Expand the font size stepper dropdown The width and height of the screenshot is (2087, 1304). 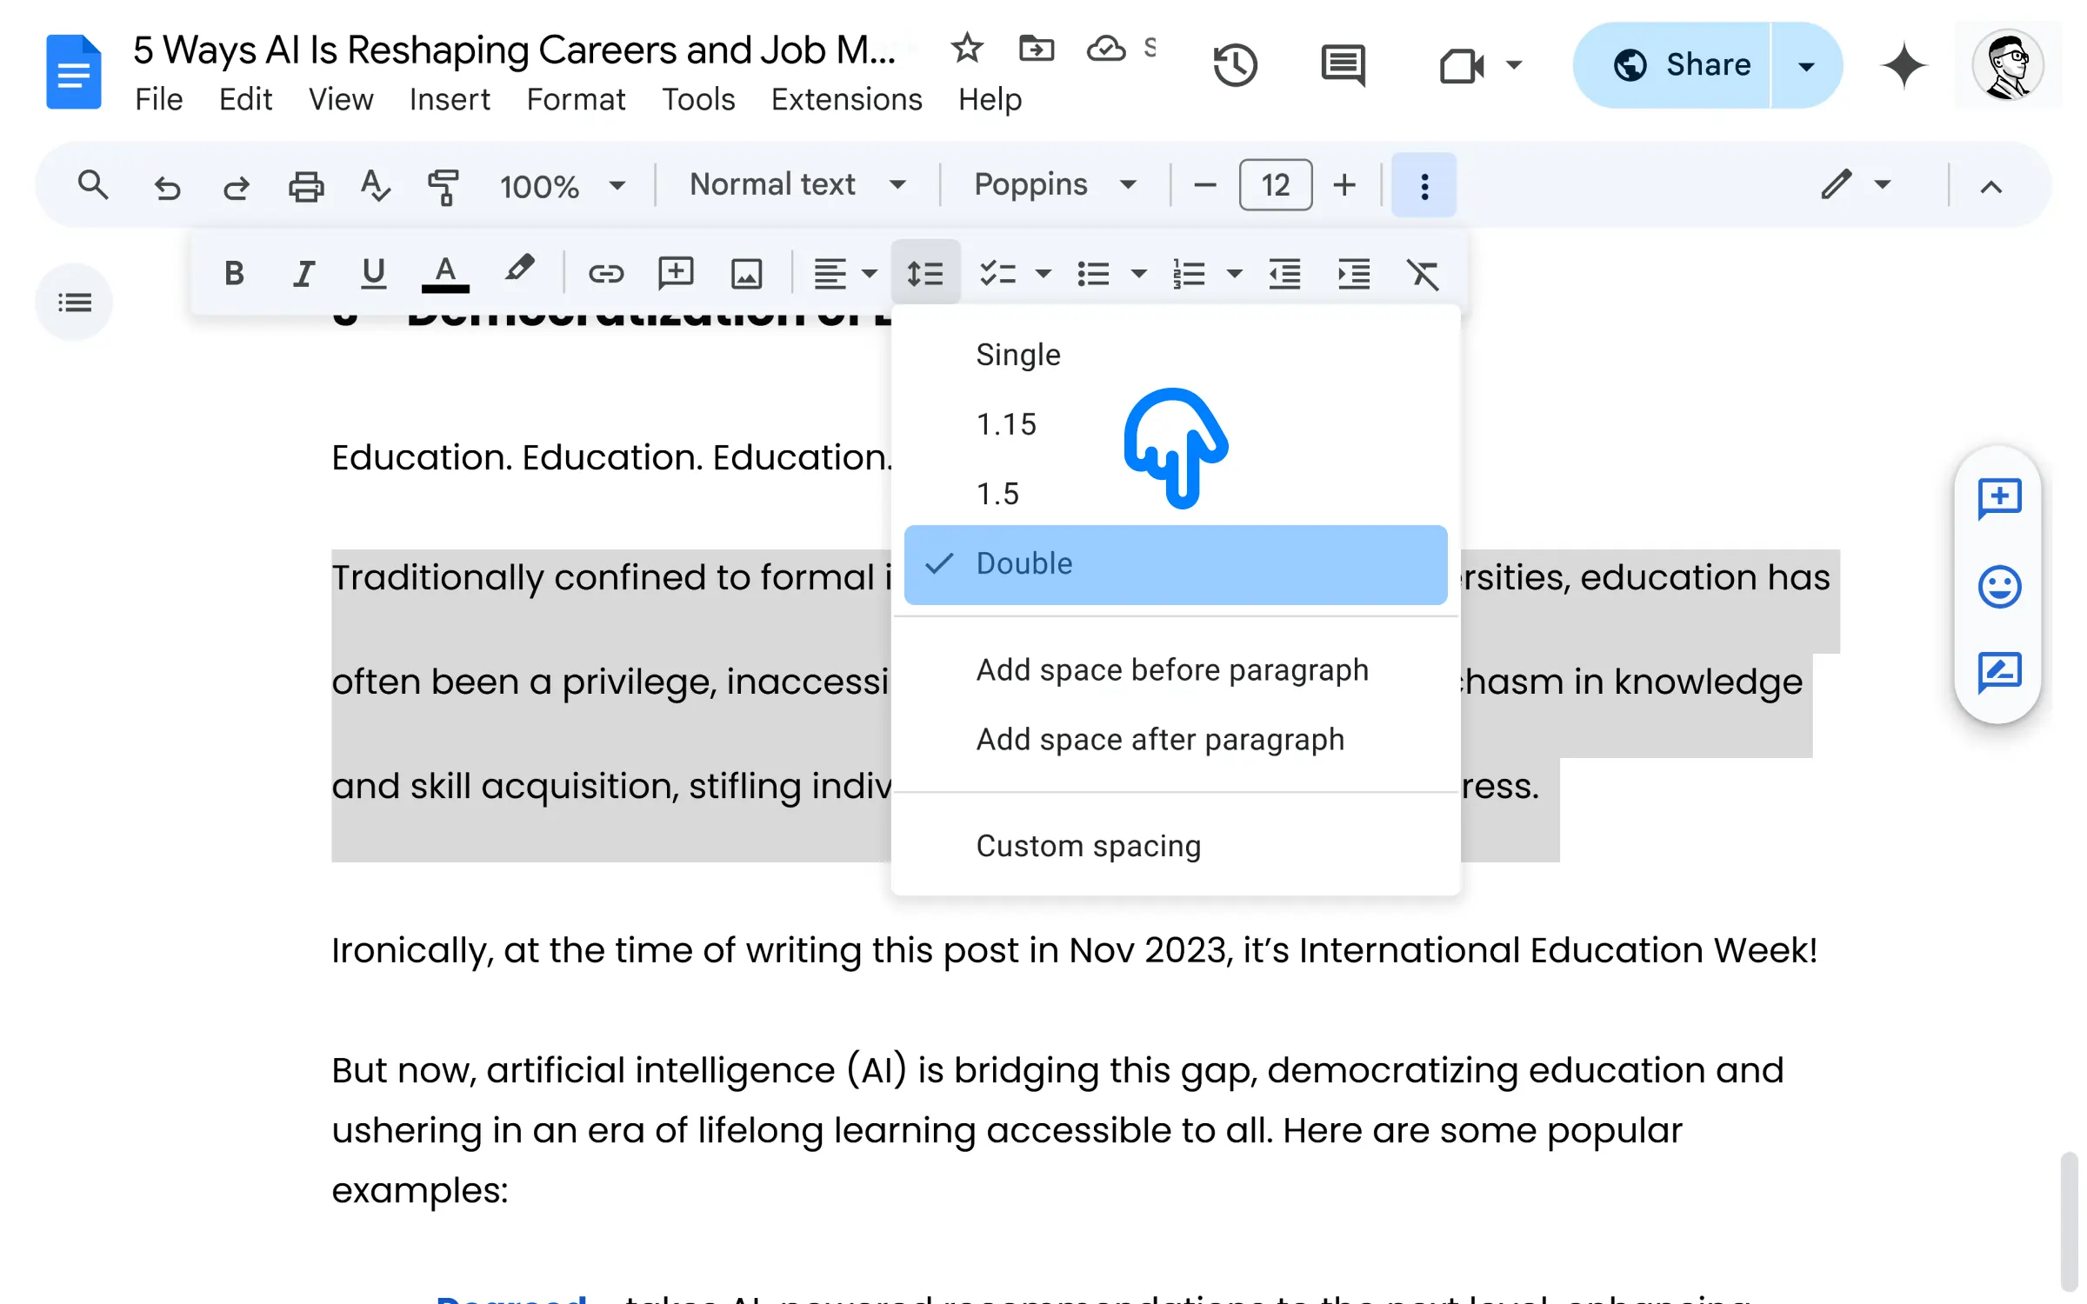click(1276, 185)
